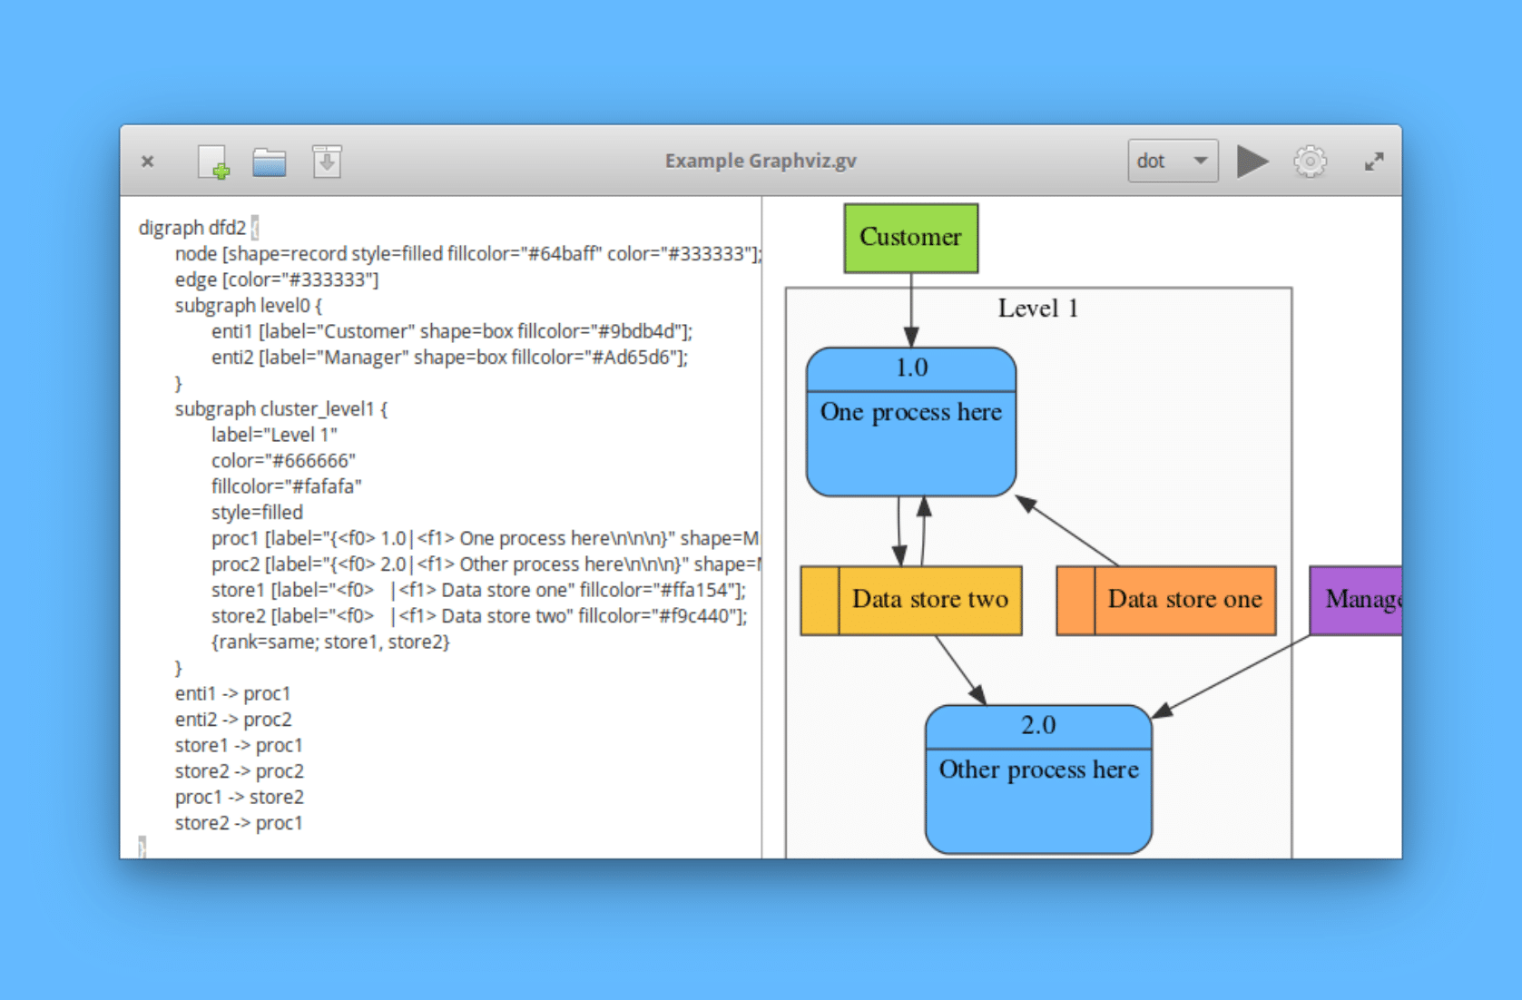Click the '{rank=same; store1, store2}' line

point(330,642)
